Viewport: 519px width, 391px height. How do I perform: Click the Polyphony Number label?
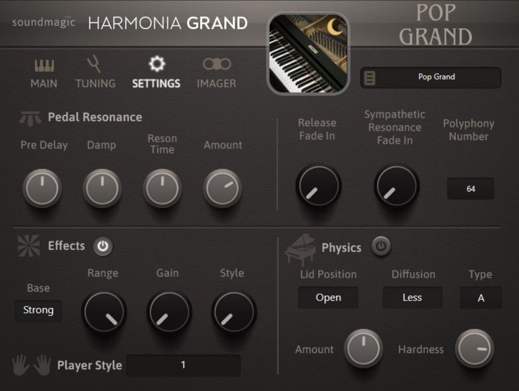[x=469, y=130]
